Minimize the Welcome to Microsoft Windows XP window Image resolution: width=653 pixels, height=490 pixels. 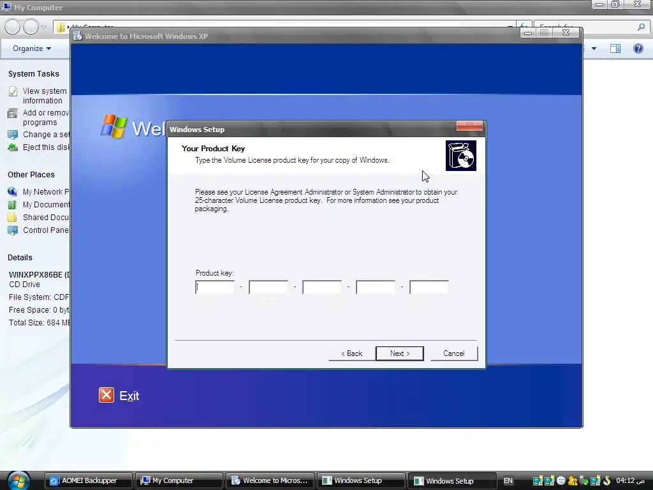[x=527, y=33]
